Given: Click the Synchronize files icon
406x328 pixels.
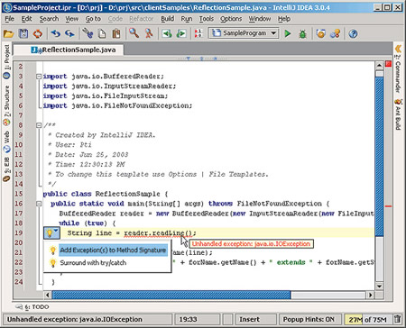Looking at the screenshot, I should click(38, 33).
